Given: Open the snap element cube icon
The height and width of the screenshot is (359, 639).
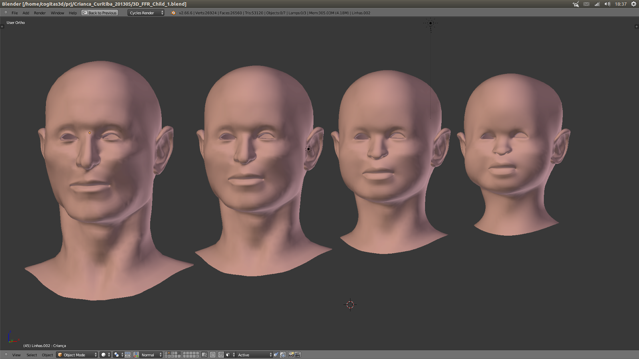Looking at the screenshot, I should click(x=228, y=355).
